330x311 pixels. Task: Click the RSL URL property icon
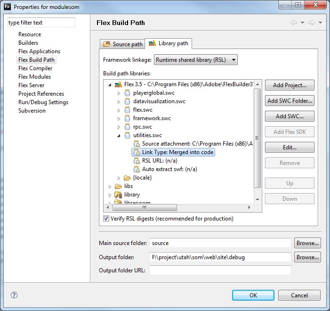point(137,161)
